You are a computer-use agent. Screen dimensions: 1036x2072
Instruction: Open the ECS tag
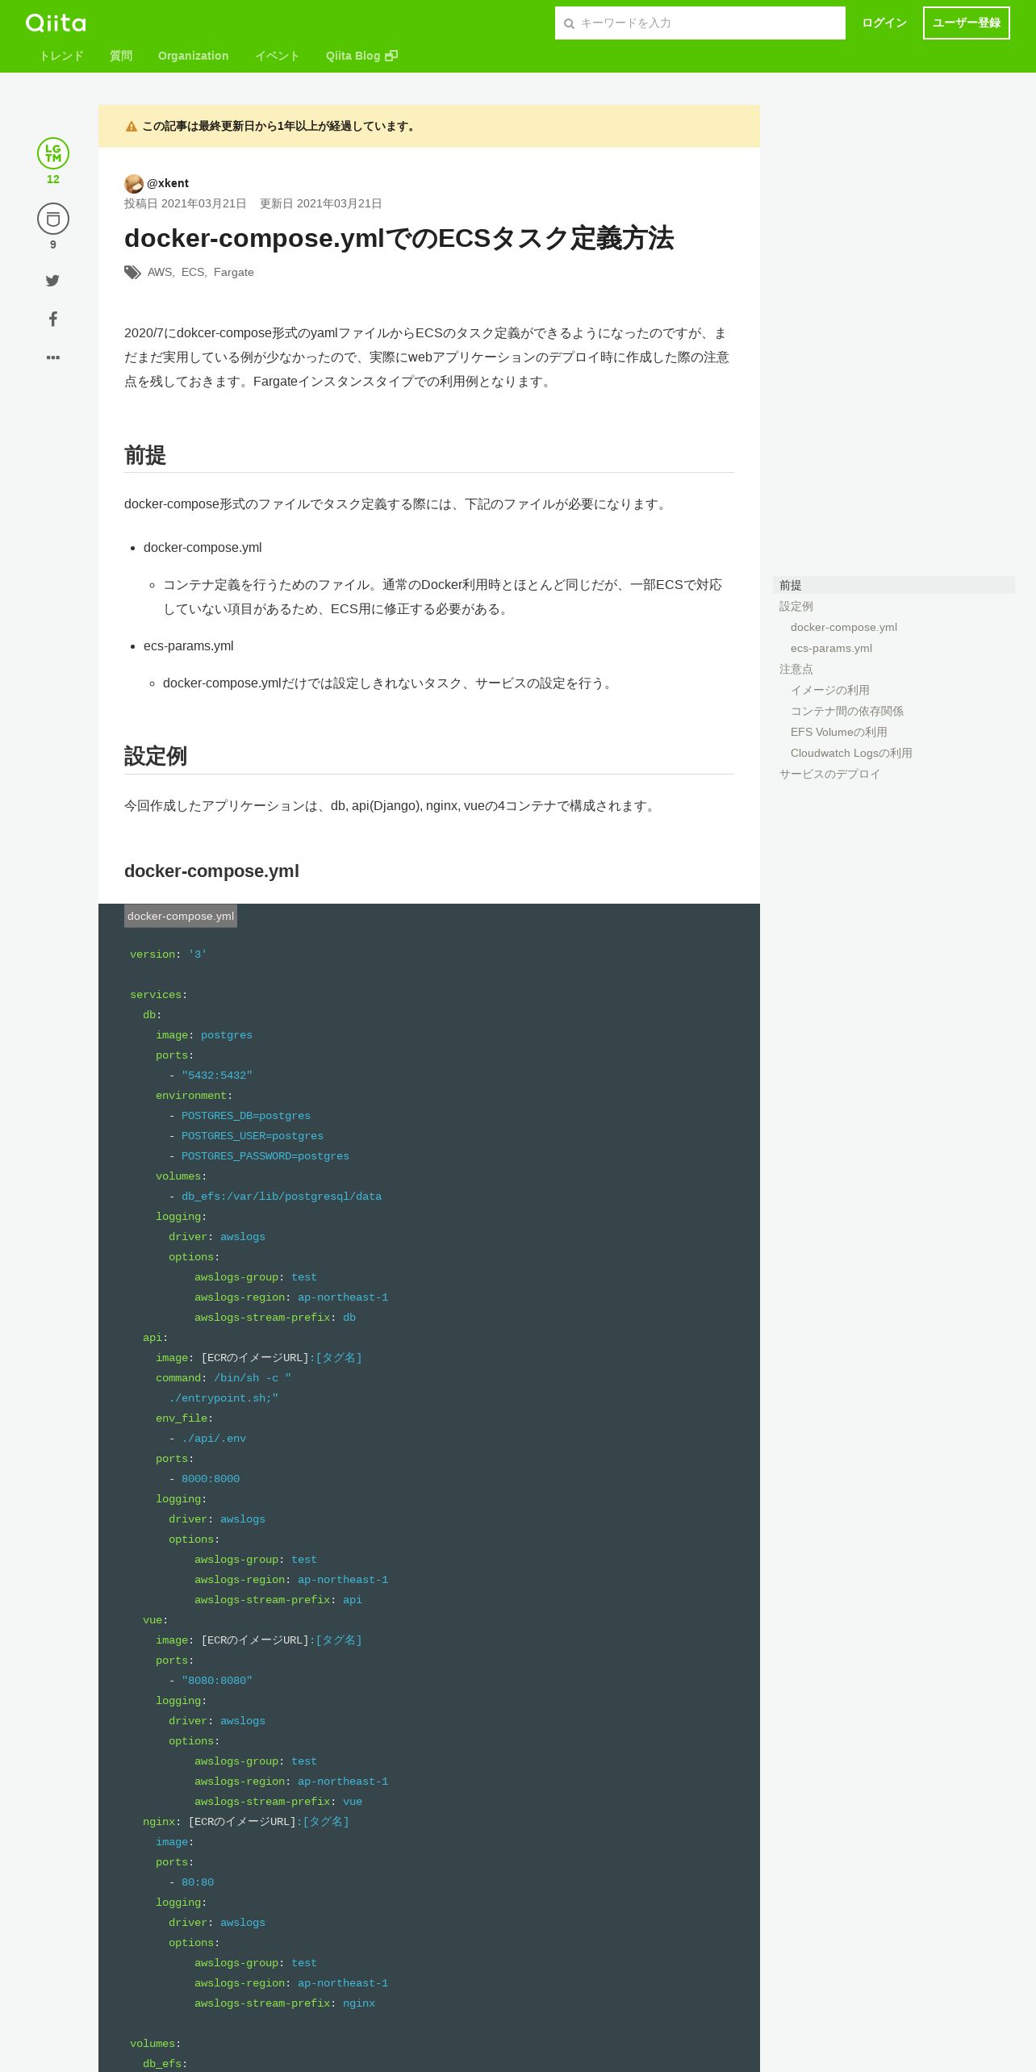(193, 273)
